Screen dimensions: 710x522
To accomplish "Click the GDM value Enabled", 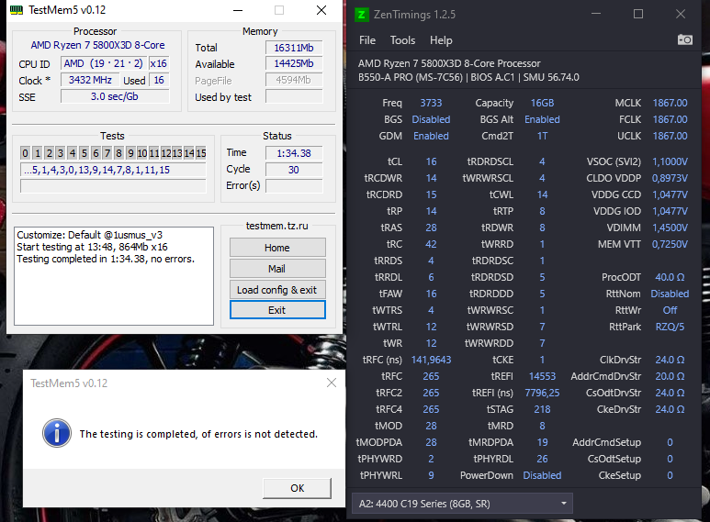I will [x=431, y=136].
